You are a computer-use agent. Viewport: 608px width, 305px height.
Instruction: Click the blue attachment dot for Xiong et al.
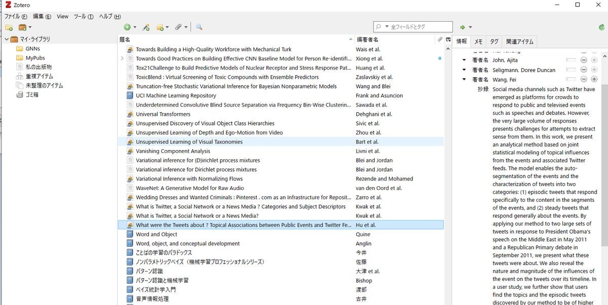(440, 59)
